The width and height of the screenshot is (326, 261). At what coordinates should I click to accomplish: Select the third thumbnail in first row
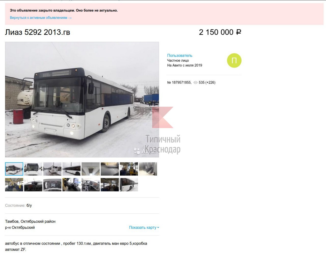52,169
